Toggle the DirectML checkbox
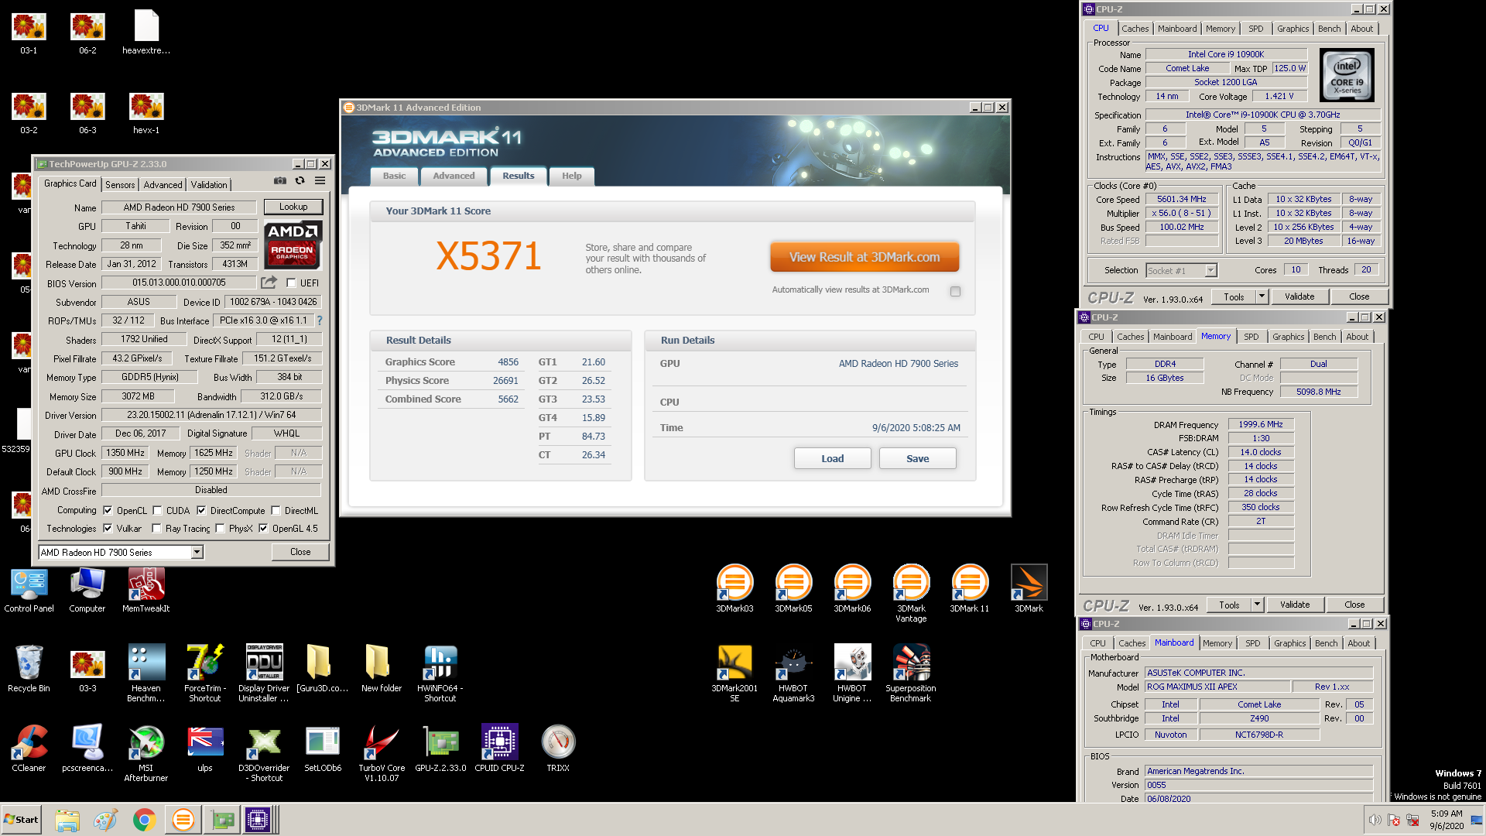 (x=276, y=510)
